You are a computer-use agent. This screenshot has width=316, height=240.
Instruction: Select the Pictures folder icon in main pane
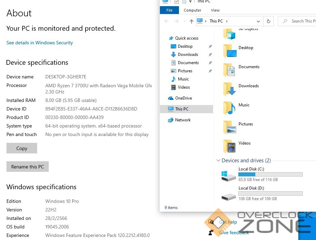pyautogui.click(x=229, y=127)
